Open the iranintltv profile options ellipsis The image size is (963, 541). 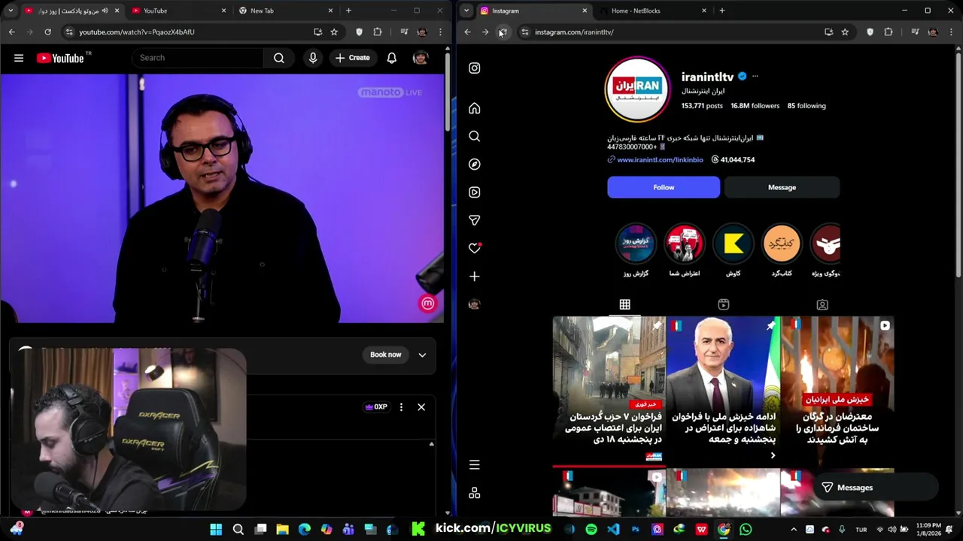click(755, 76)
